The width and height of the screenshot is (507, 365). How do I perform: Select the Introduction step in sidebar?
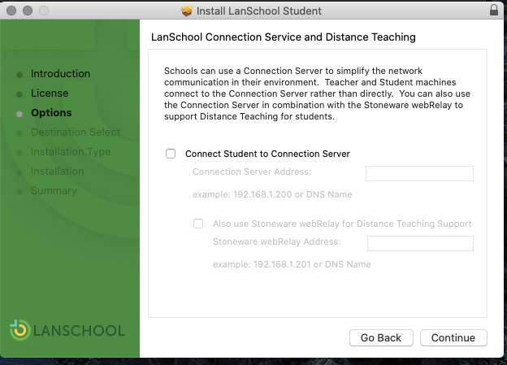point(60,74)
